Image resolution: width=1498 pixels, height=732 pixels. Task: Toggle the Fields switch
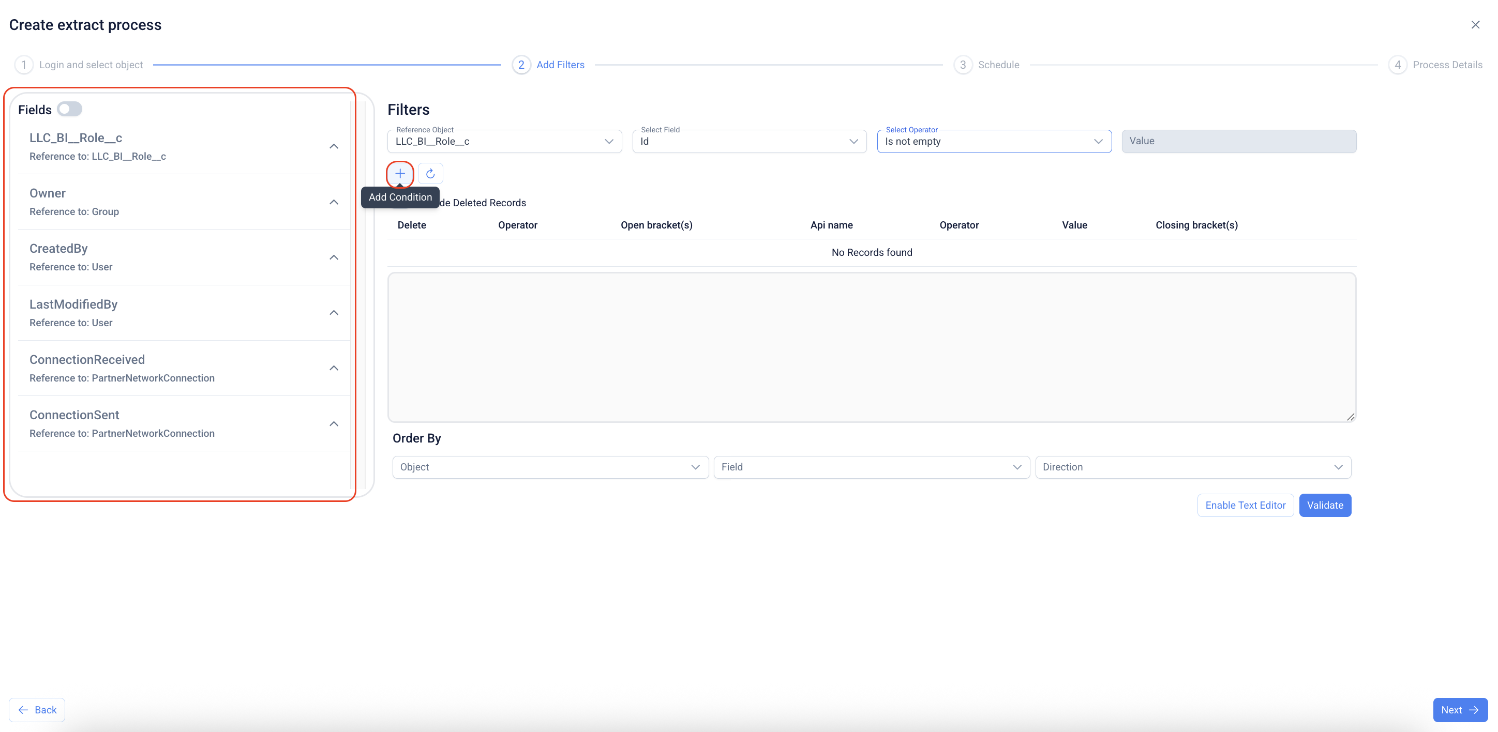point(70,109)
